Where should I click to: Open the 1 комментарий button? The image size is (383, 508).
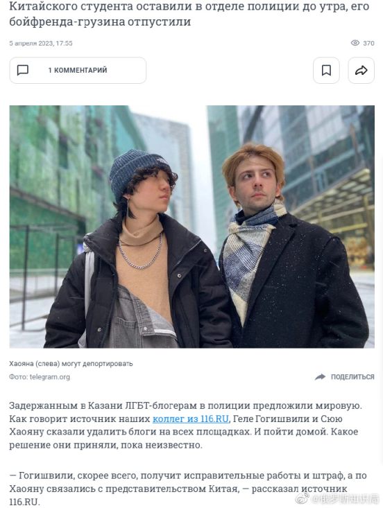coord(78,70)
